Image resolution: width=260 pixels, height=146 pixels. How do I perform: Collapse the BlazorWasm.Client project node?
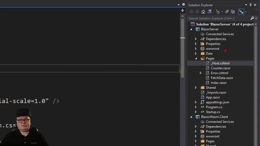tap(191, 117)
